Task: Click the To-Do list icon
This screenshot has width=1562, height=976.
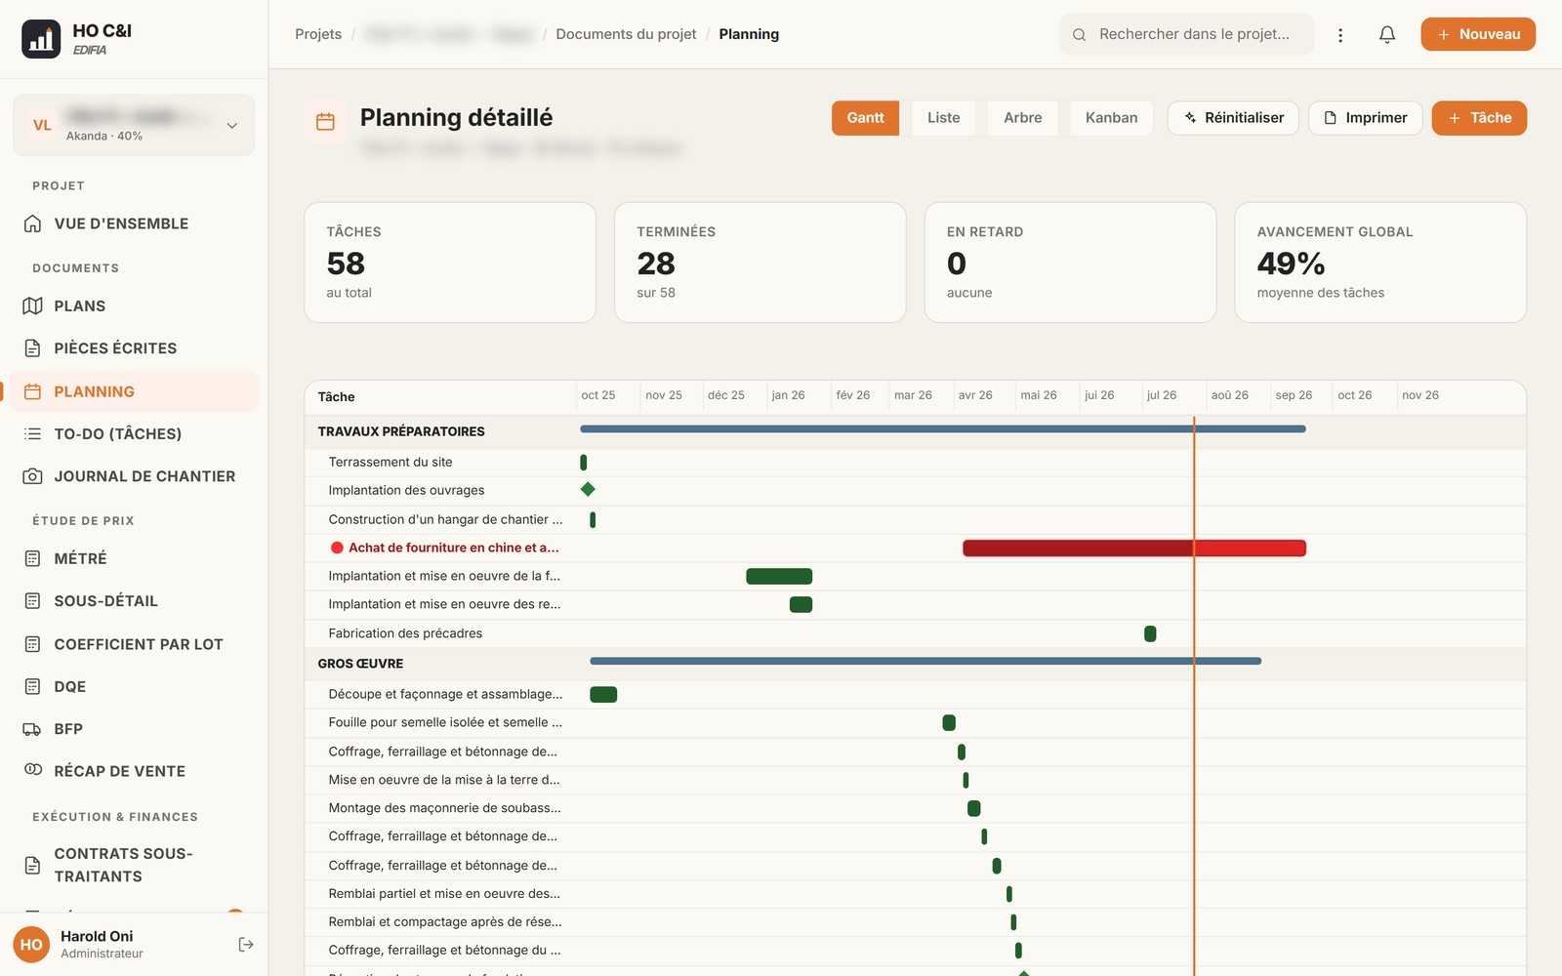Action: tap(32, 433)
